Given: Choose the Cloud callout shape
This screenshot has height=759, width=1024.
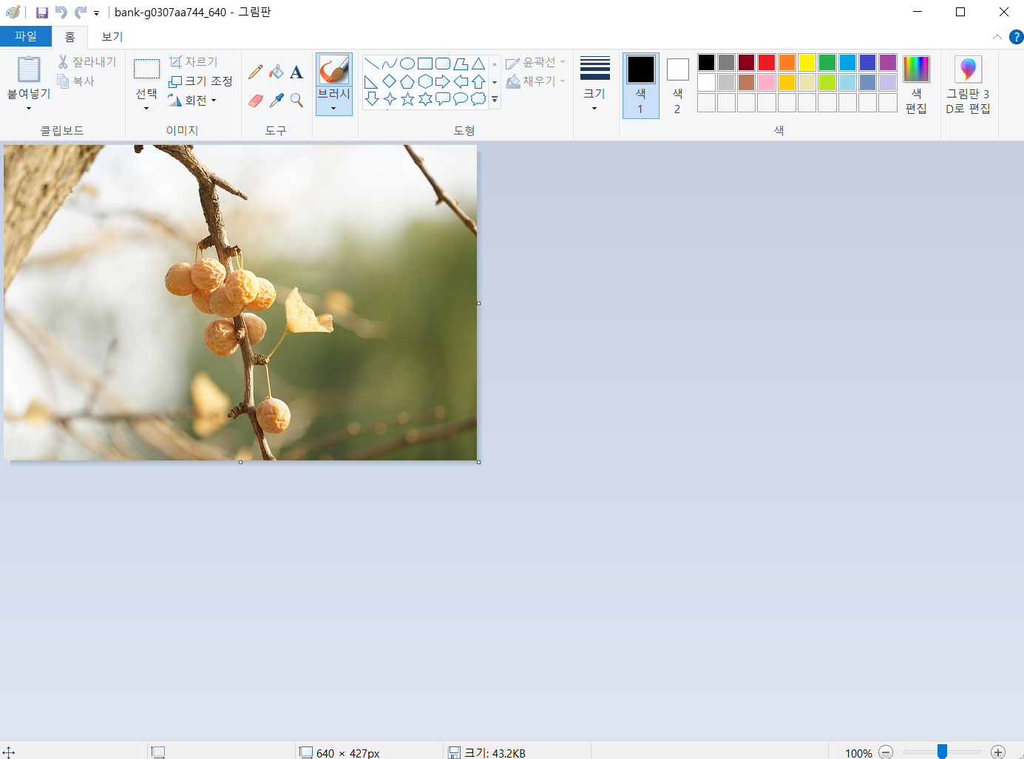Looking at the screenshot, I should [478, 99].
